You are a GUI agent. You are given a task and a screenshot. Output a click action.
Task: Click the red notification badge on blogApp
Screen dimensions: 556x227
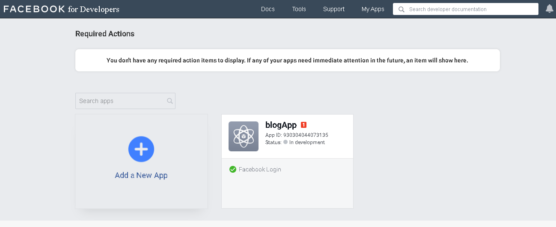pyautogui.click(x=303, y=125)
